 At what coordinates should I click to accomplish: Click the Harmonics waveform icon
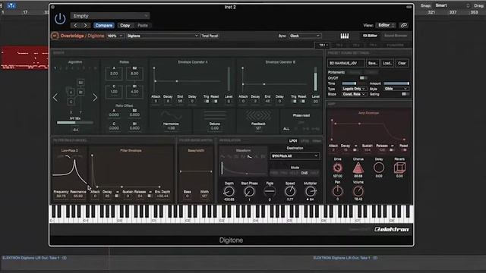(171, 115)
